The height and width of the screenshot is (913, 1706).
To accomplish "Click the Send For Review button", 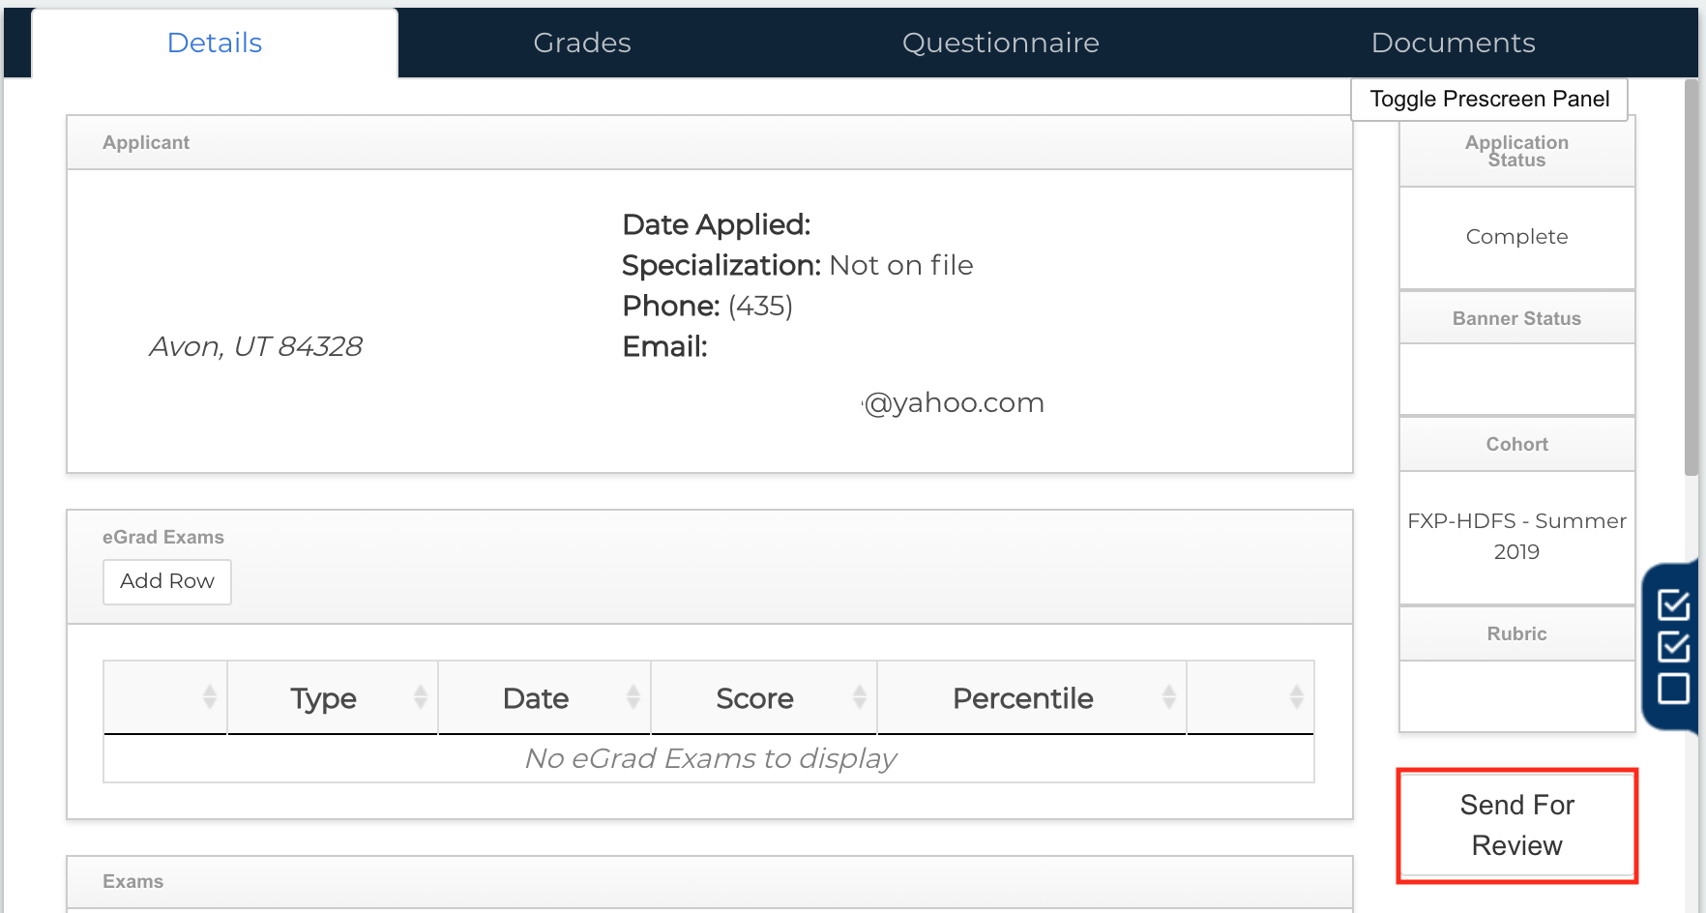I will pos(1516,825).
